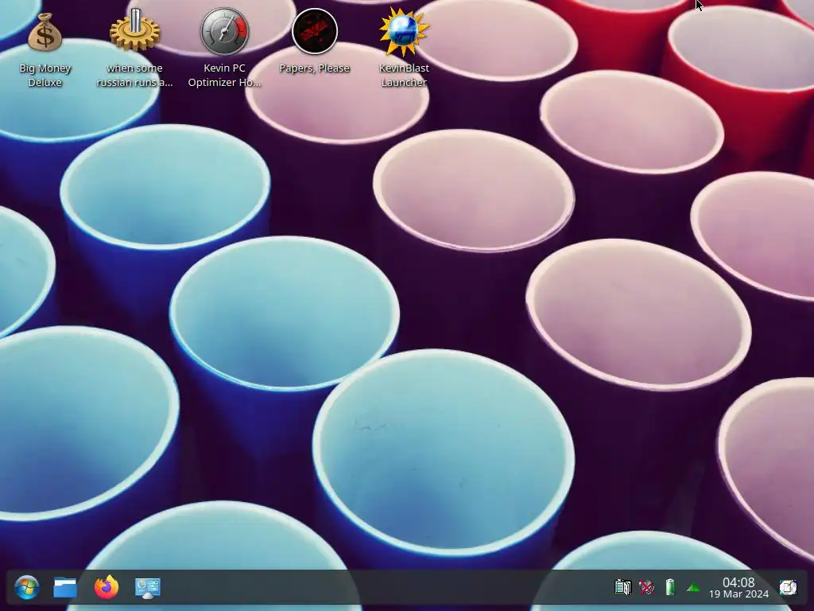The height and width of the screenshot is (611, 814).
Task: Launch the Papers, Please desktop icon
Action: click(315, 31)
